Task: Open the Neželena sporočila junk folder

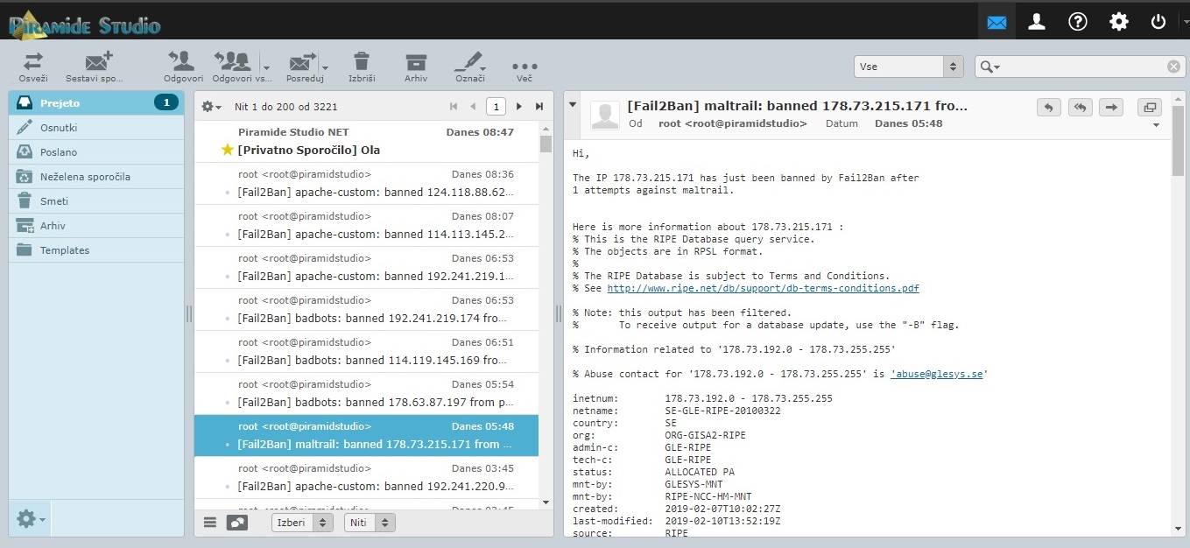Action: (96, 177)
